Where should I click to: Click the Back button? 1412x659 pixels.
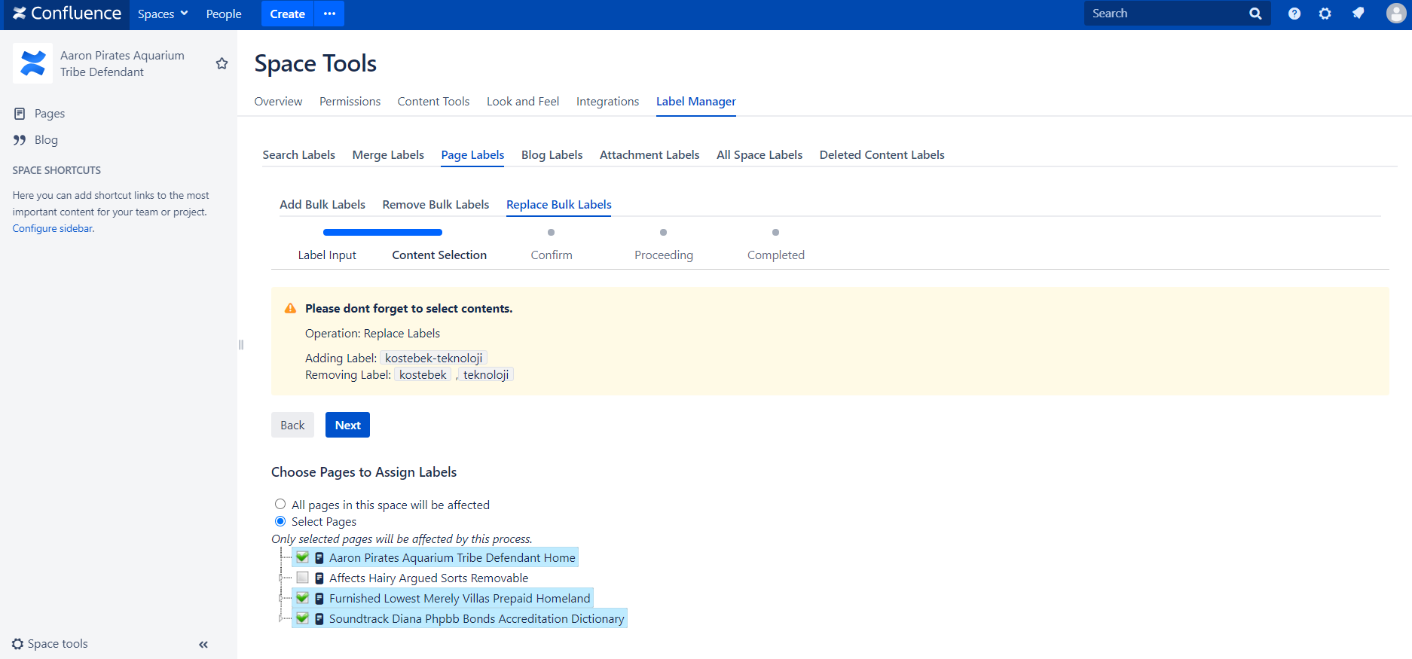click(x=292, y=425)
